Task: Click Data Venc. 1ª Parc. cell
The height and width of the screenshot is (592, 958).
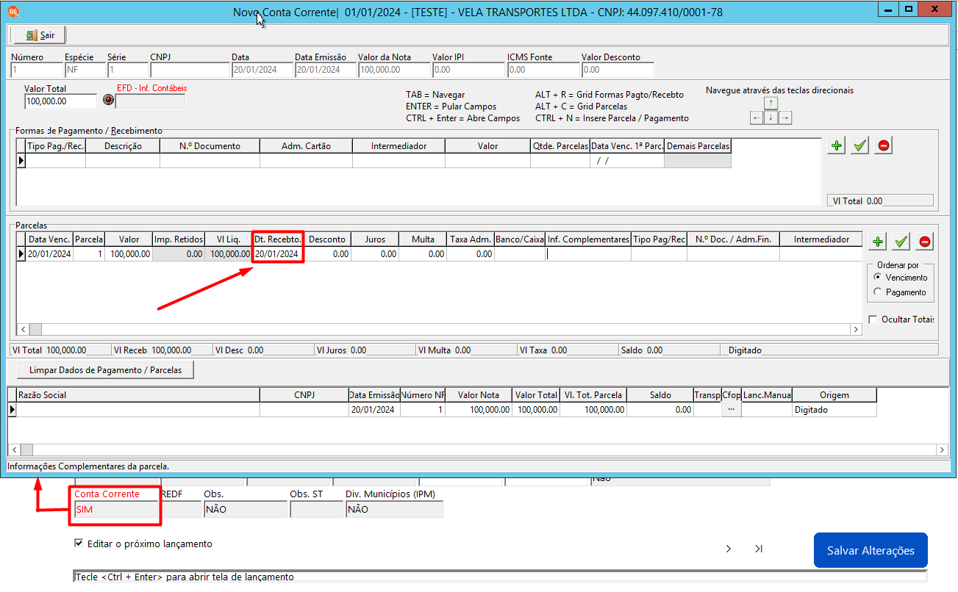Action: tap(627, 161)
